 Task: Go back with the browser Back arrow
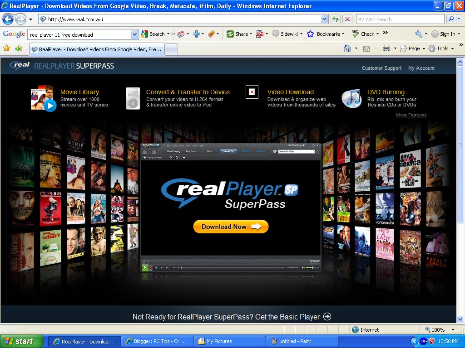(x=8, y=19)
